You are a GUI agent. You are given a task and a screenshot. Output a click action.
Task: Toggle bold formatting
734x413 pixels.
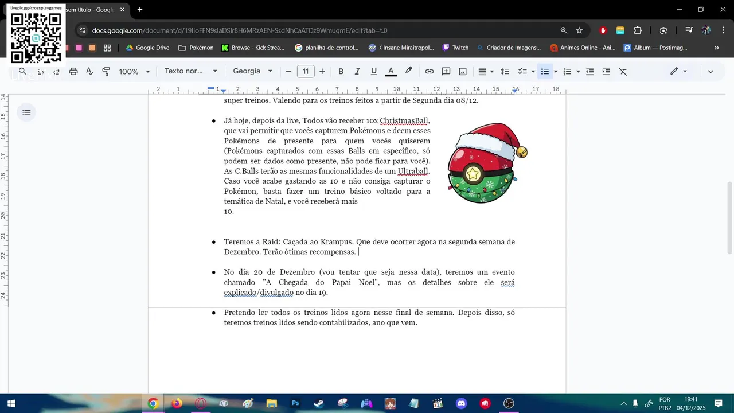point(341,72)
